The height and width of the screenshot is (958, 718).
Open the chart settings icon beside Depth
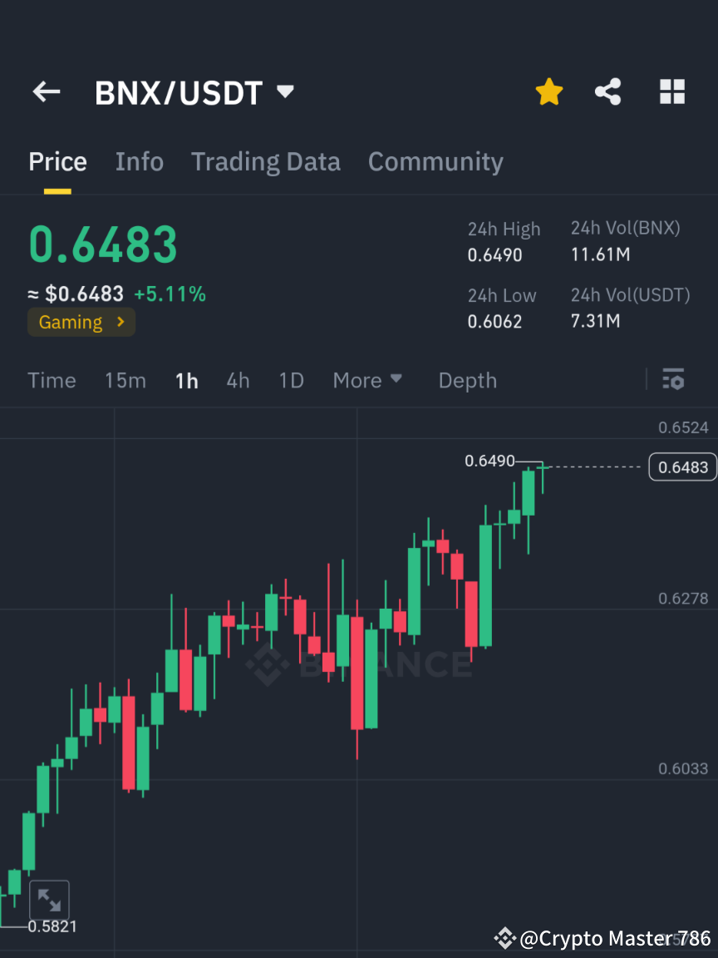673,380
